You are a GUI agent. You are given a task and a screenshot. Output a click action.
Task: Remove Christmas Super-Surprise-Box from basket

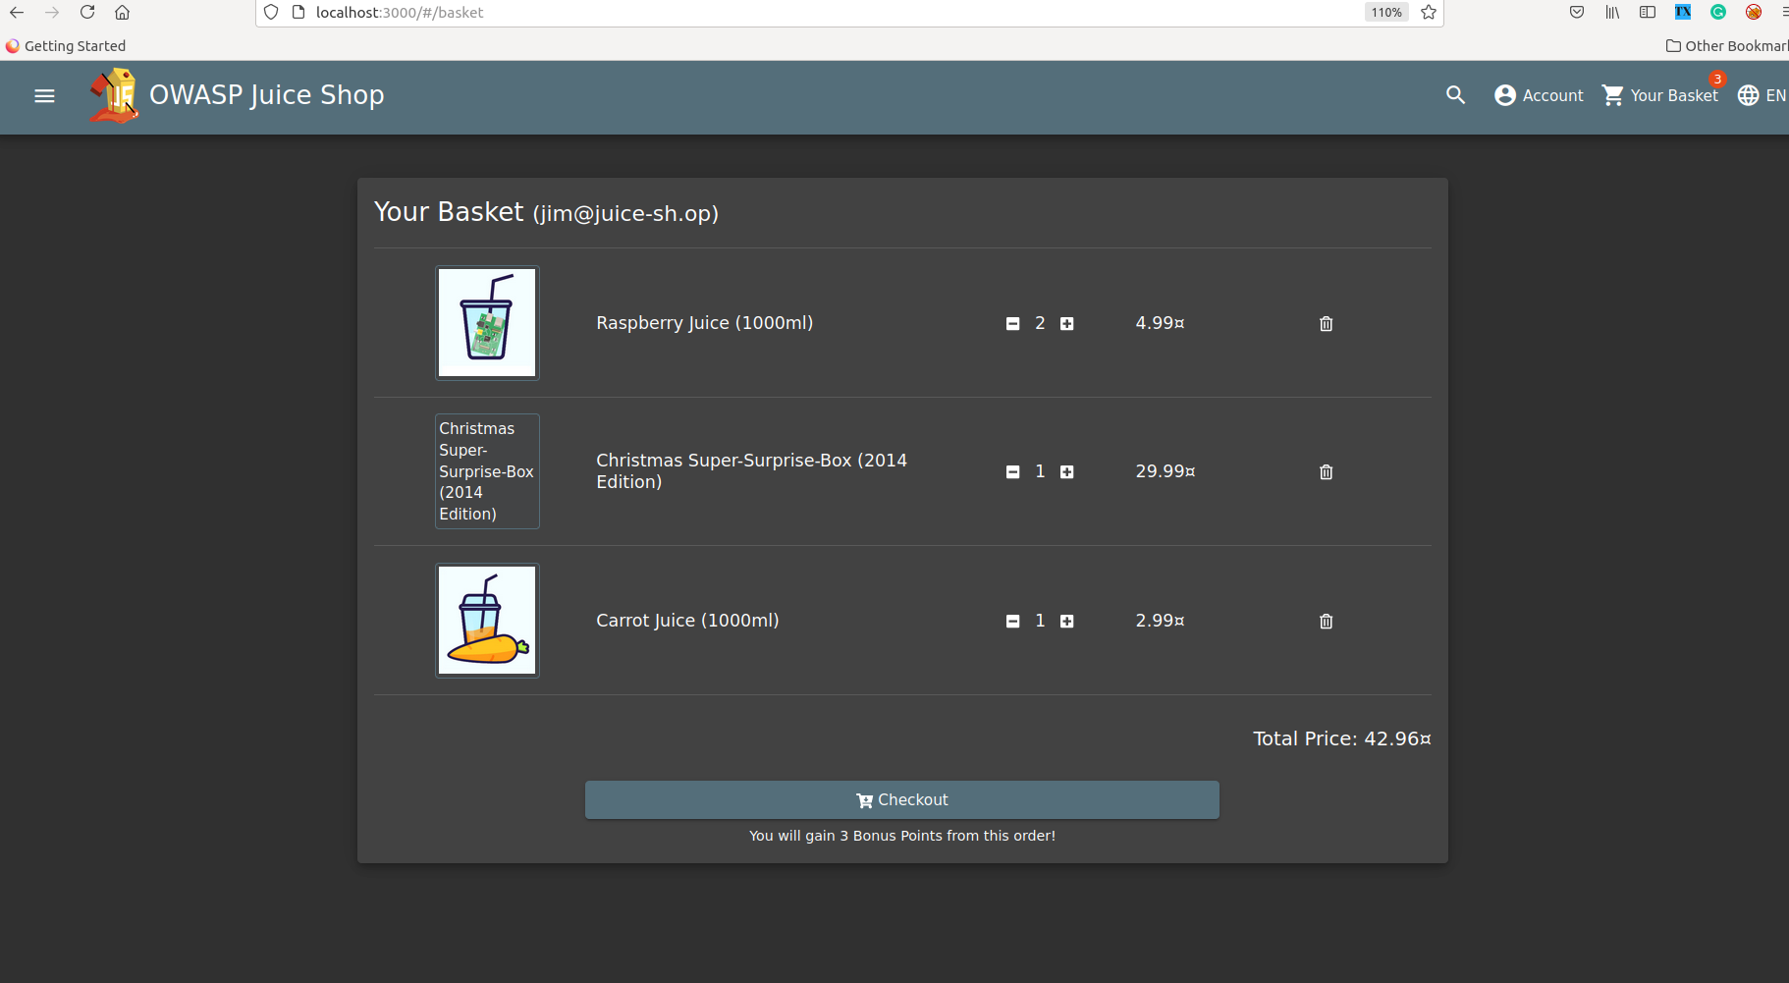point(1326,472)
